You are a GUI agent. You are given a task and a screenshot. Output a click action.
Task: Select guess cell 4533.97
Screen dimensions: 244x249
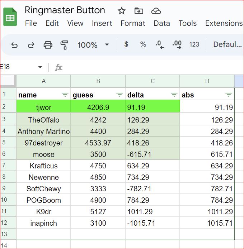98,143
